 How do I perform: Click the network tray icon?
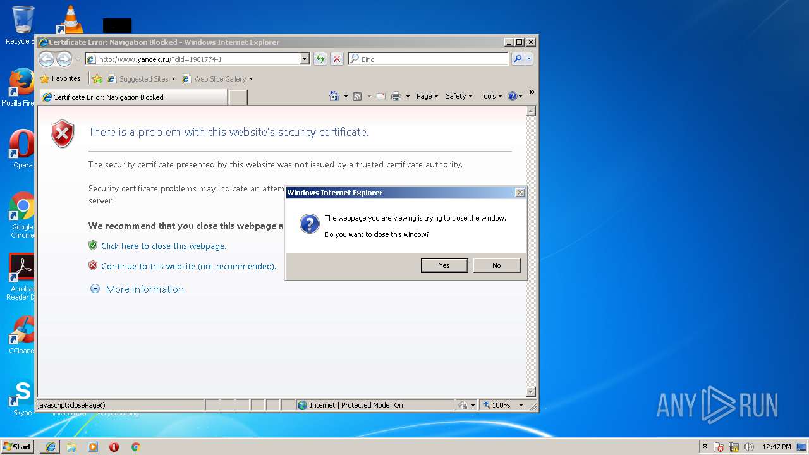(734, 447)
